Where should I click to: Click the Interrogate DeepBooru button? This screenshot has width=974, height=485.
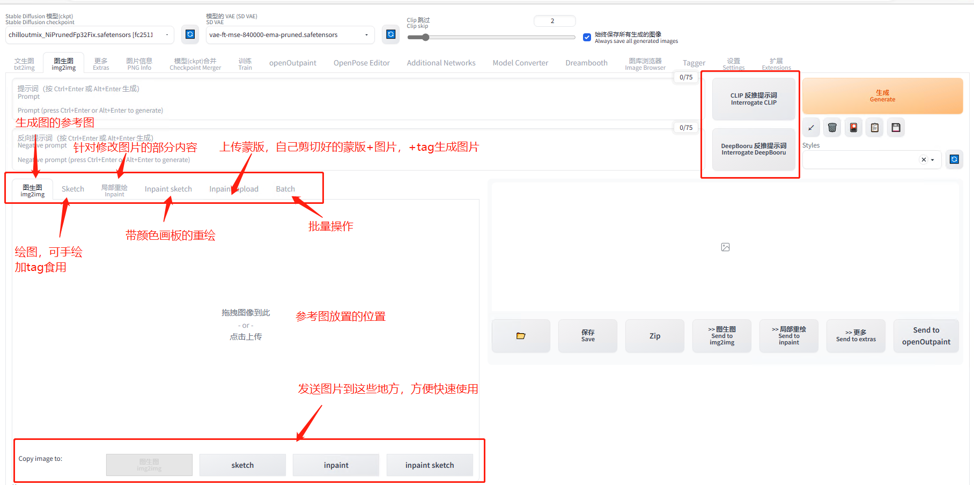click(x=754, y=149)
